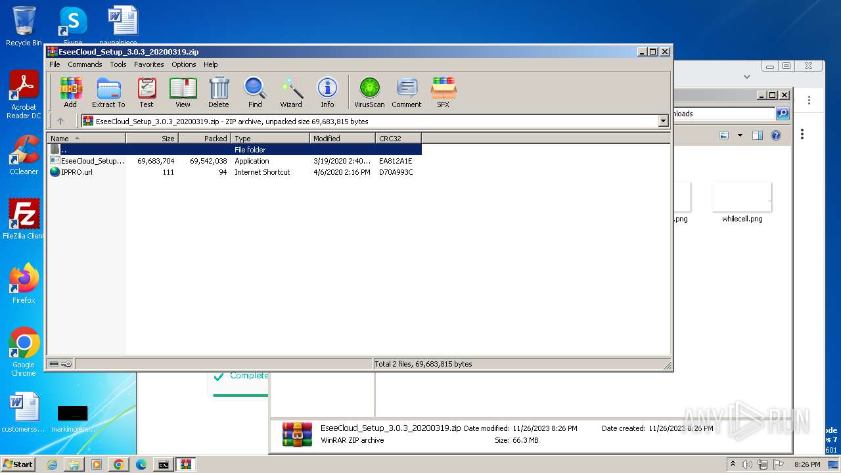Sort by Packed column header
The image size is (841, 473).
click(x=204, y=139)
